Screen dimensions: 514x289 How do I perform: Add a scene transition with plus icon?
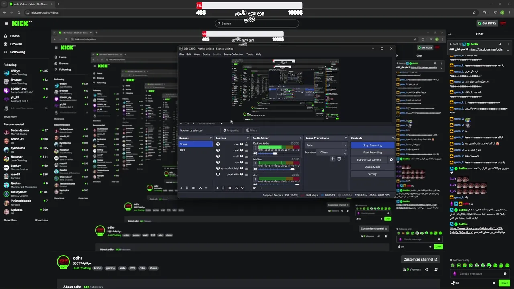pyautogui.click(x=332, y=159)
